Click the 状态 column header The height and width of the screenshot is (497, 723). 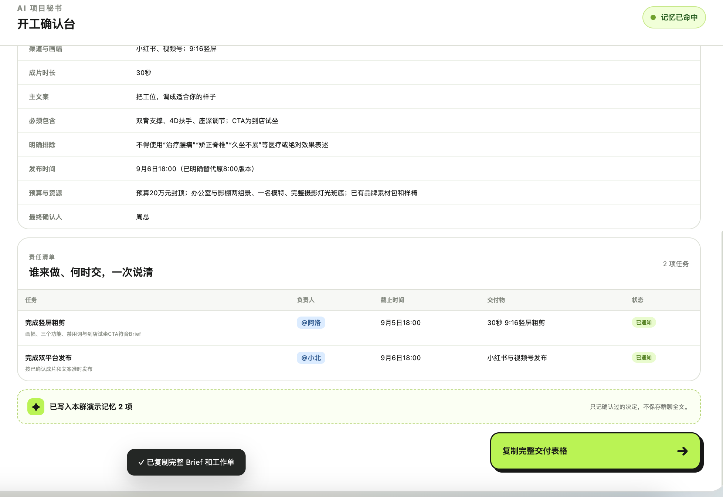637,300
